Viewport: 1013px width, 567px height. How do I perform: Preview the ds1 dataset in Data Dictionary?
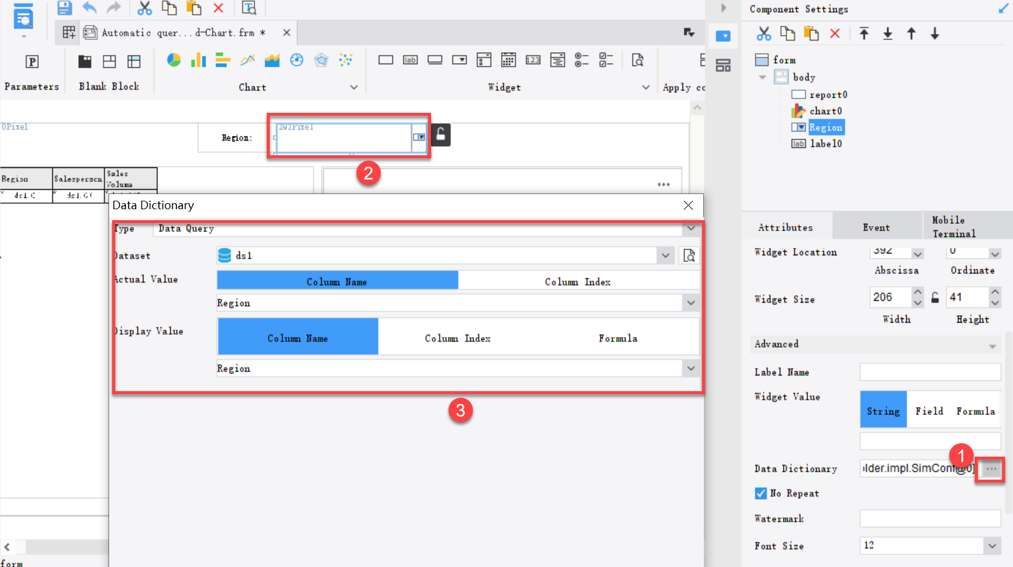pos(689,255)
